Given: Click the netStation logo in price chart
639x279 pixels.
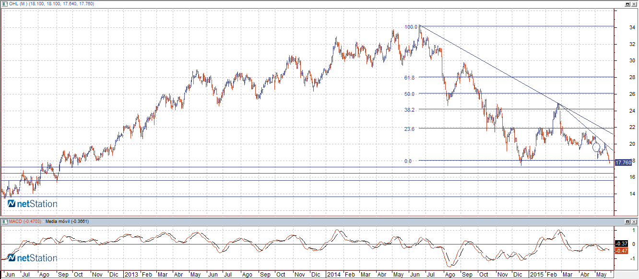Looking at the screenshot, I should coord(32,204).
